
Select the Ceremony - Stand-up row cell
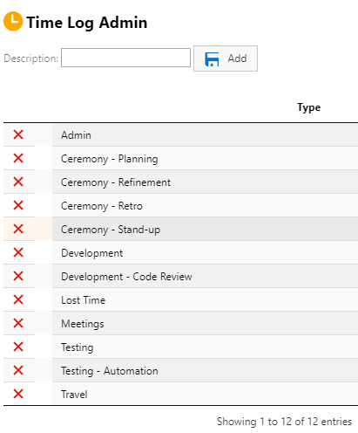pos(205,229)
